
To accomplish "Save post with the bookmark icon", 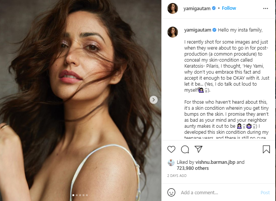I will (266, 150).
